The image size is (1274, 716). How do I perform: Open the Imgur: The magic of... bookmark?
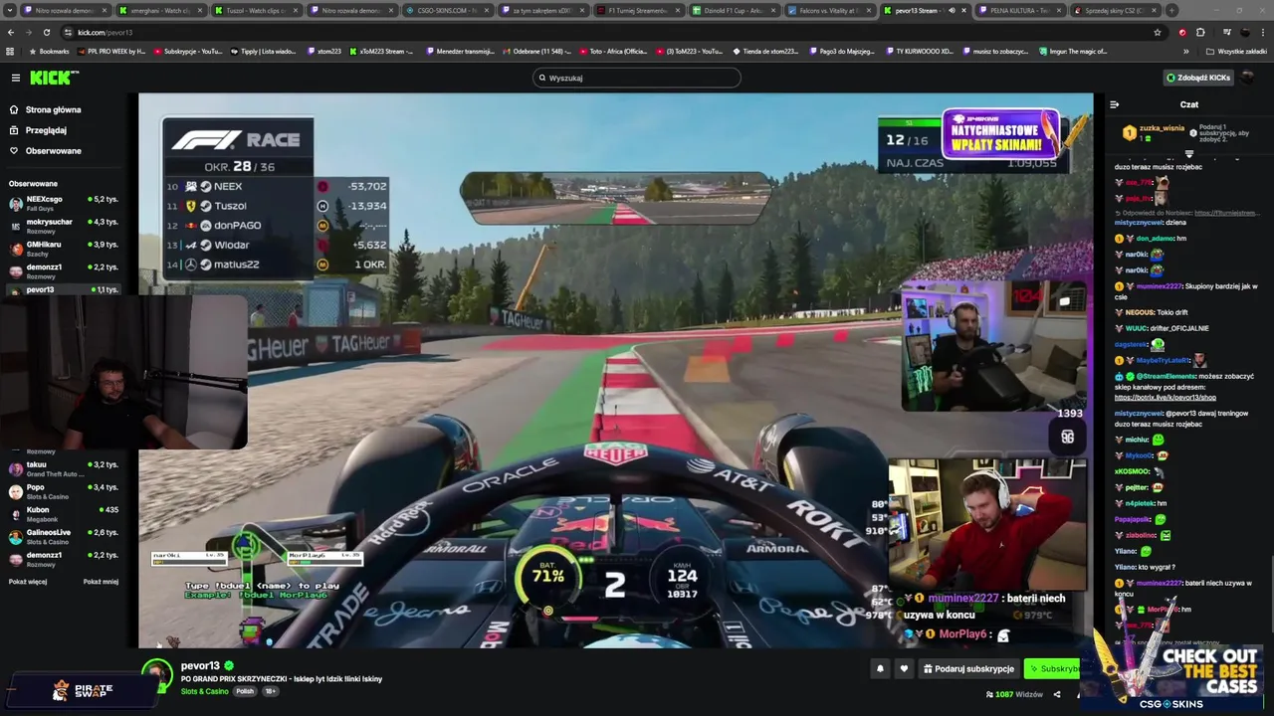point(1072,51)
